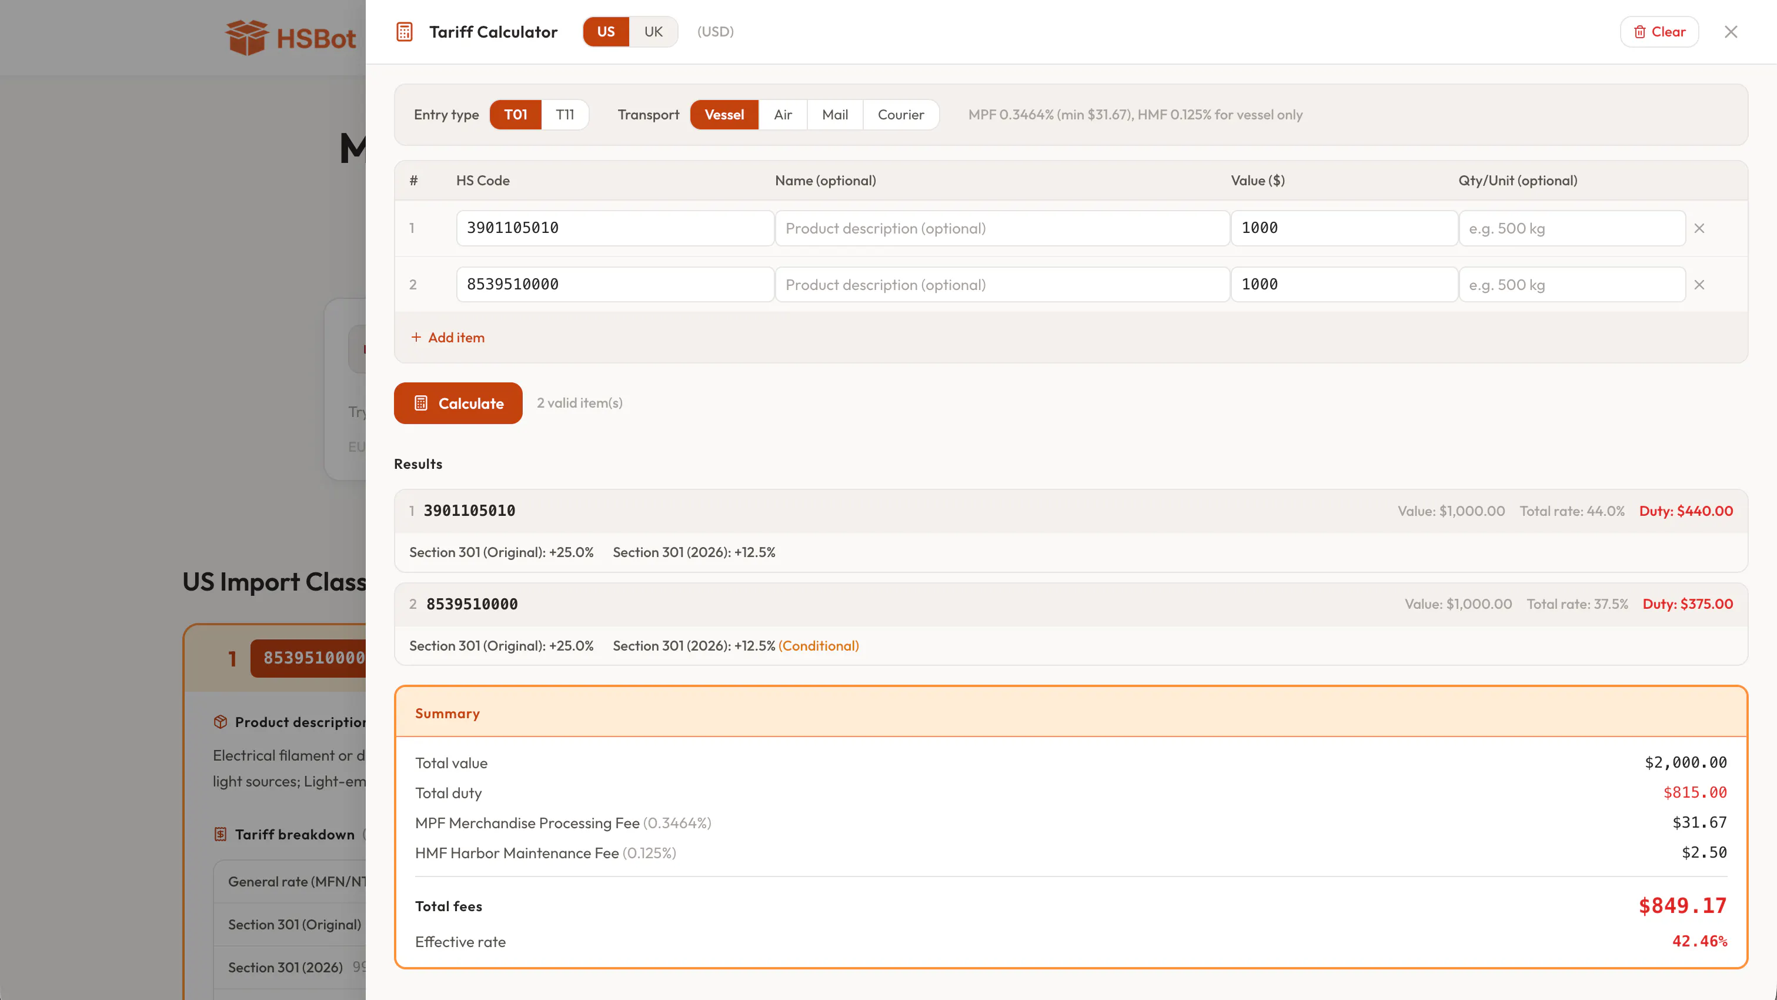Remove row 1 with its X icon

[x=1699, y=228]
